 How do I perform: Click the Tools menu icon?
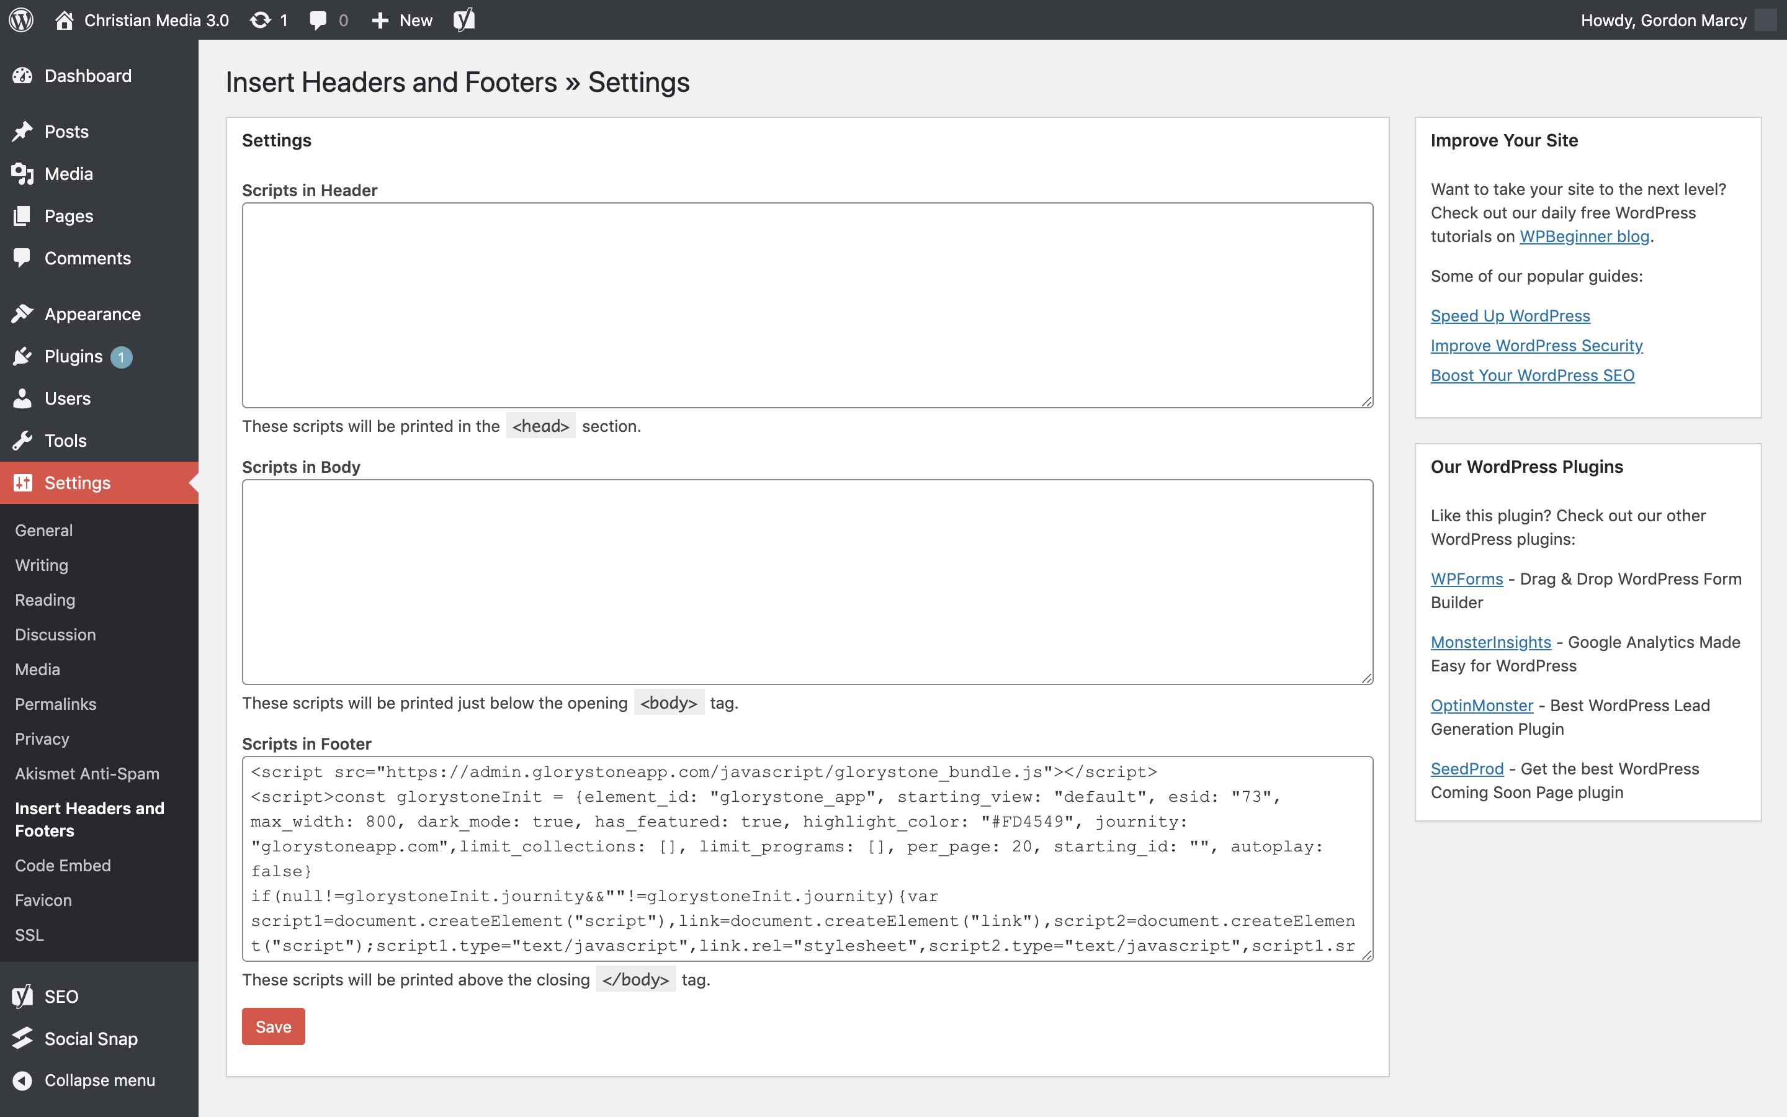tap(23, 440)
